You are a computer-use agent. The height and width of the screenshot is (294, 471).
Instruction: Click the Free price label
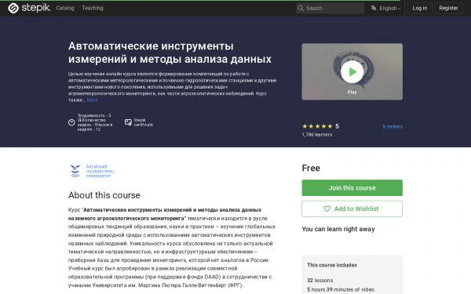click(x=311, y=168)
